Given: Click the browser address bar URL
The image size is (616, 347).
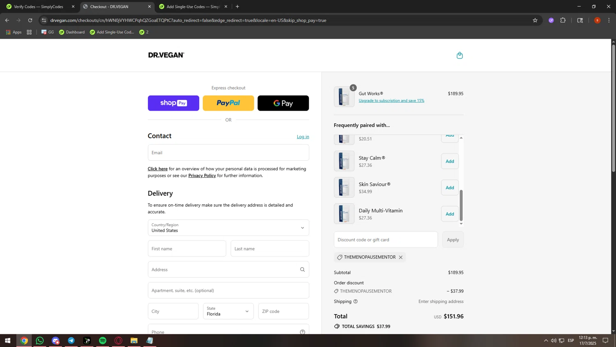Looking at the screenshot, I should pos(188,20).
